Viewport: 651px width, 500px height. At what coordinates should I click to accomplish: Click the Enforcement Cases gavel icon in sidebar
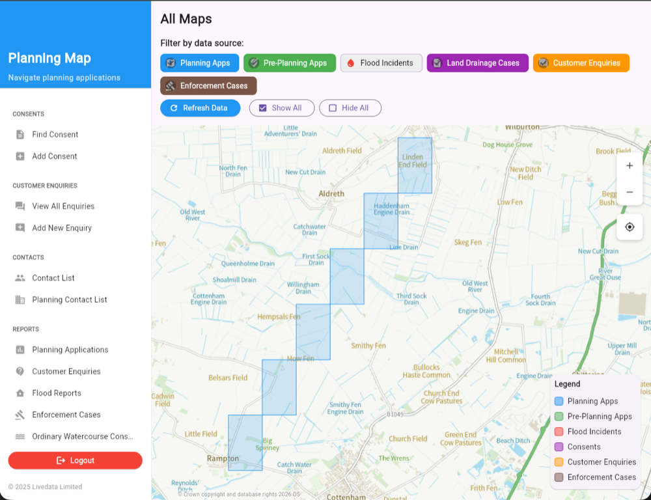20,415
